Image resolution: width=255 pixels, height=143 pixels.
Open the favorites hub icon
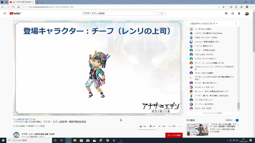click(231, 7)
